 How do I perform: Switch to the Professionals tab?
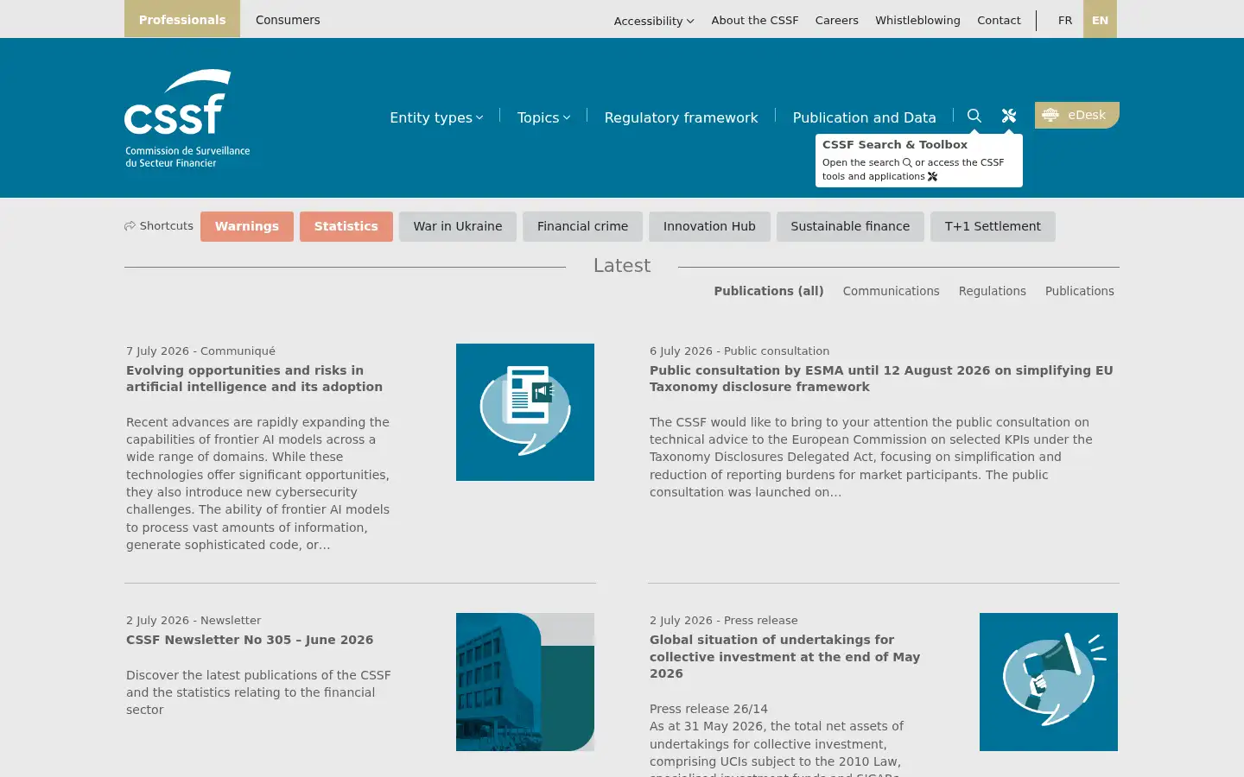(x=182, y=19)
